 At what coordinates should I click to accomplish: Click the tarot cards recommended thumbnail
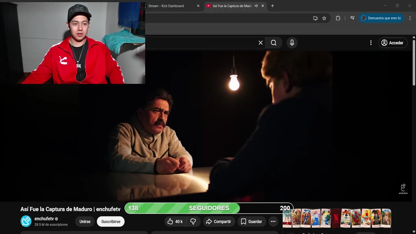coord(337,218)
